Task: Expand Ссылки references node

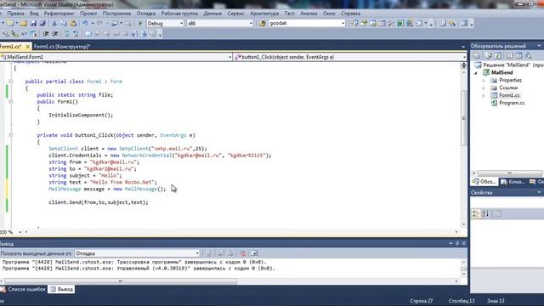Action: 484,88
